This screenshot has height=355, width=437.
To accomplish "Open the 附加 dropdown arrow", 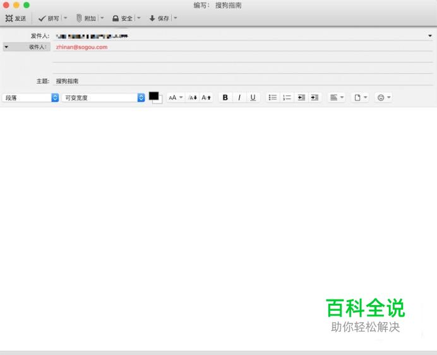I will tap(102, 18).
